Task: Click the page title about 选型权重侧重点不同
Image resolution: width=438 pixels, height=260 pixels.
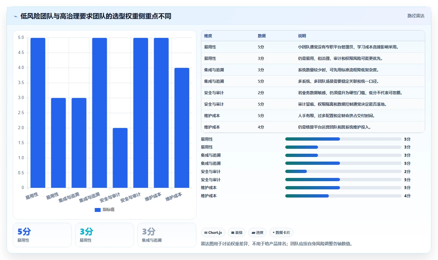Action: point(96,16)
